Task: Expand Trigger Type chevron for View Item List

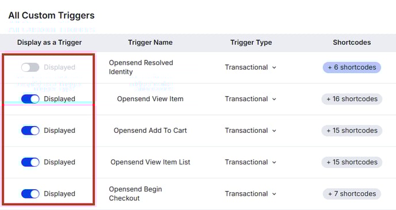Action: [x=274, y=162]
